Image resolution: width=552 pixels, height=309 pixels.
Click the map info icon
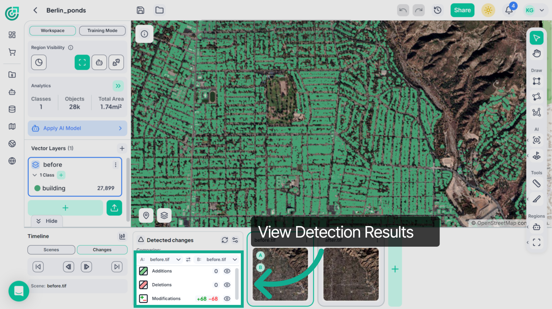(144, 34)
